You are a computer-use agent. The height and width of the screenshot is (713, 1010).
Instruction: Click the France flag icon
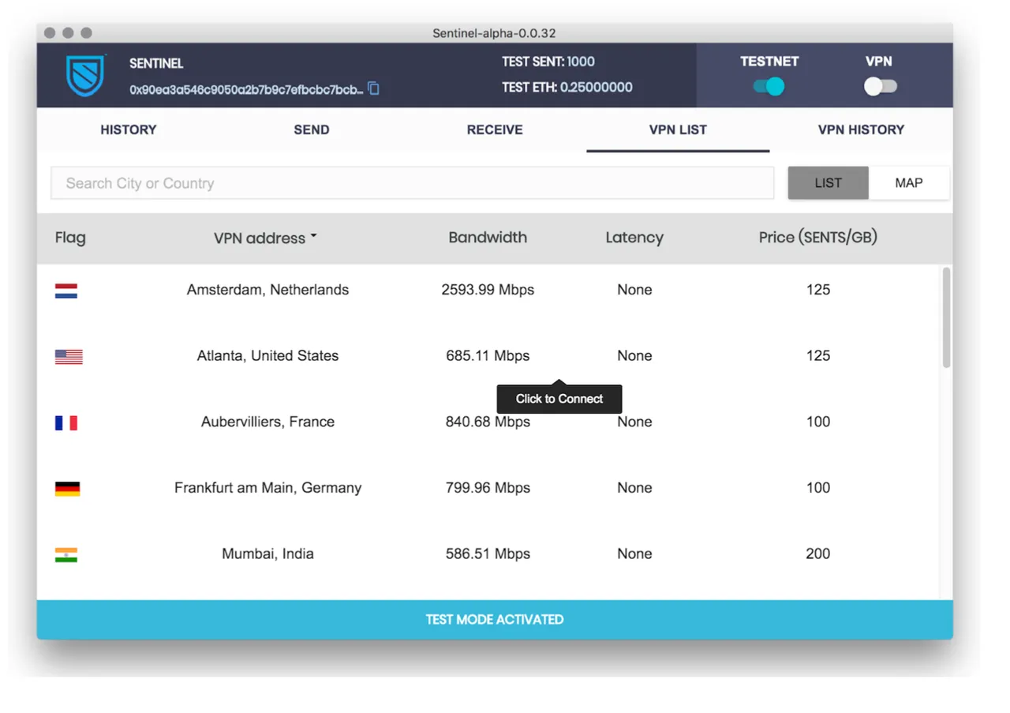click(x=66, y=422)
